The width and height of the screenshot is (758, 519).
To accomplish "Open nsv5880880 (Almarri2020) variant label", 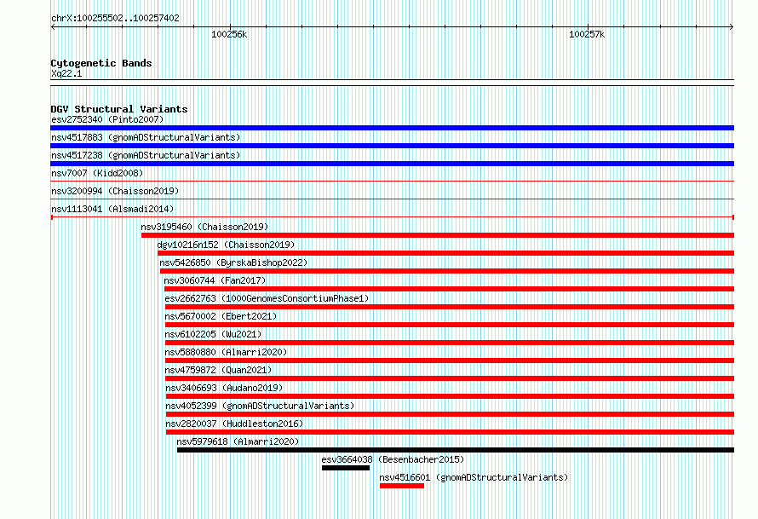I will [x=226, y=352].
